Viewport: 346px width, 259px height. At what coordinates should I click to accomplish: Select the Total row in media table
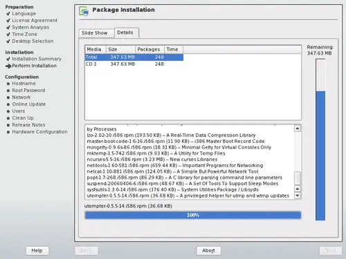click(134, 57)
